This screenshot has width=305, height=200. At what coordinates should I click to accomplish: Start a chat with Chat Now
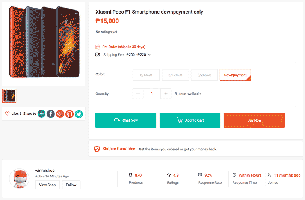126,120
